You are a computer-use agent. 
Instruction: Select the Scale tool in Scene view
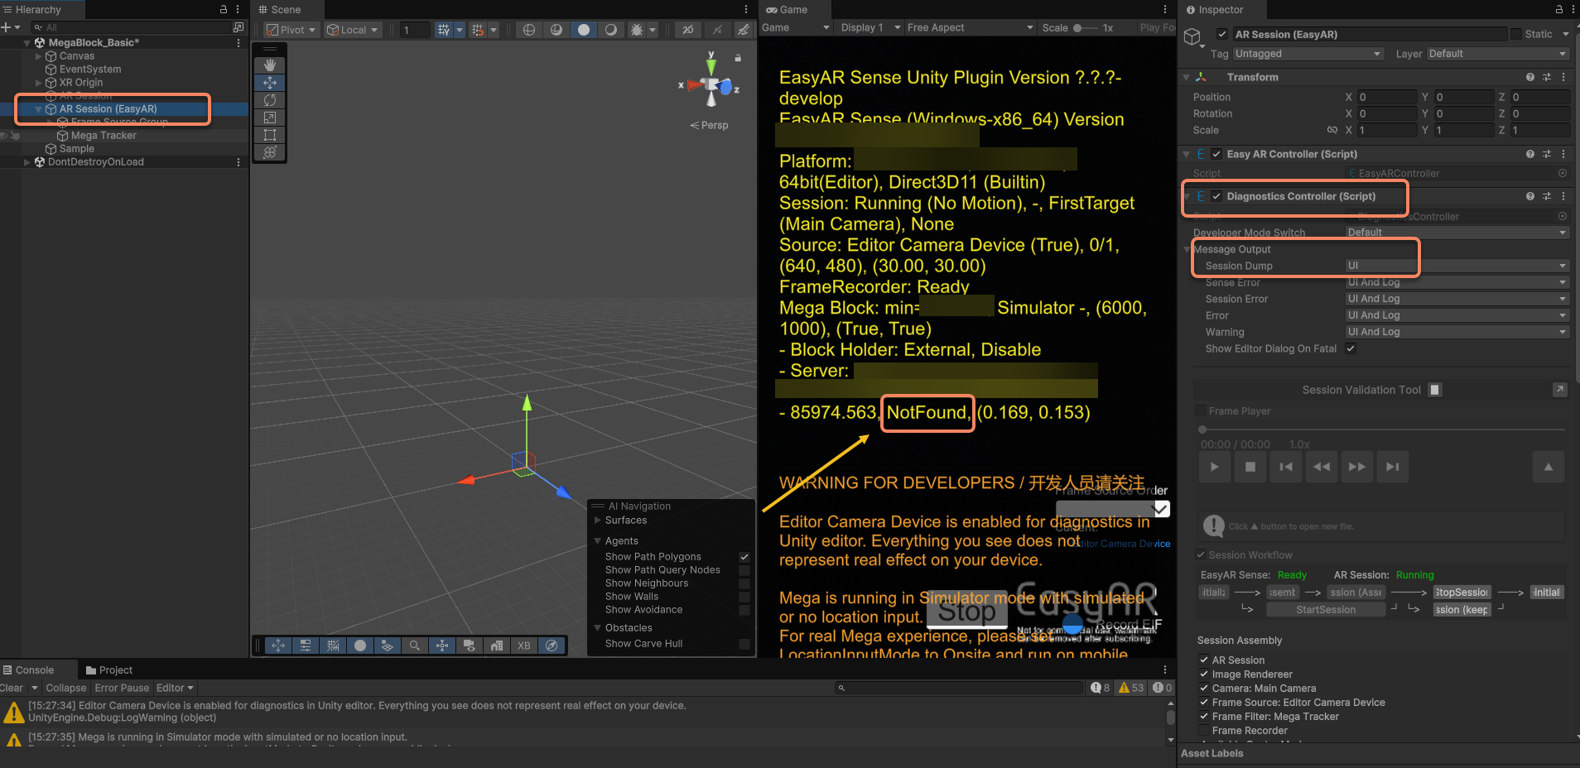click(x=270, y=118)
